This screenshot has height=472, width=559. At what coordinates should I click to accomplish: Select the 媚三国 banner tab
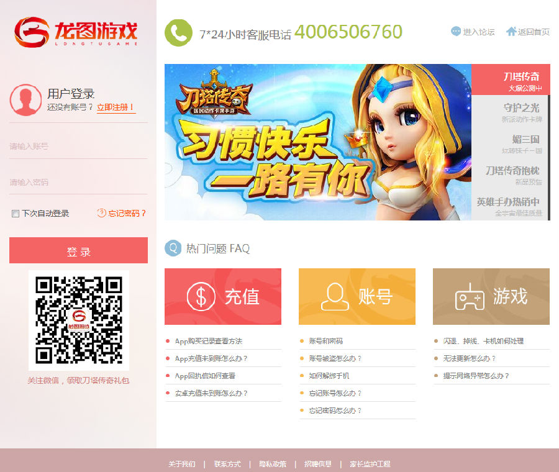510,143
